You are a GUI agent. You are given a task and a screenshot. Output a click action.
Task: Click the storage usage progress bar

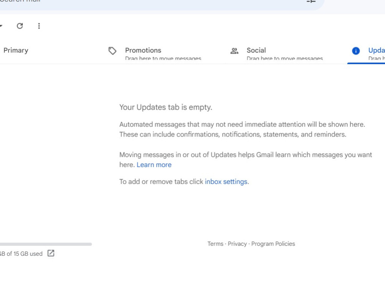coord(46,244)
